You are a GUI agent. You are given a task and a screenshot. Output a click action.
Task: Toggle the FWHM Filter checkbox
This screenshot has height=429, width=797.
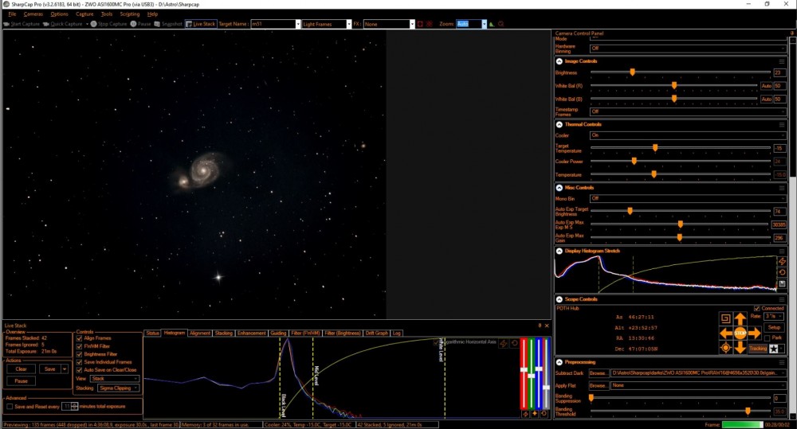(x=79, y=346)
